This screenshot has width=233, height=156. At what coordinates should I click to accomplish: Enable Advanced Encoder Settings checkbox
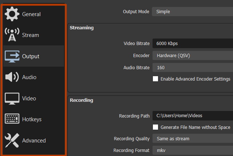[155, 79]
